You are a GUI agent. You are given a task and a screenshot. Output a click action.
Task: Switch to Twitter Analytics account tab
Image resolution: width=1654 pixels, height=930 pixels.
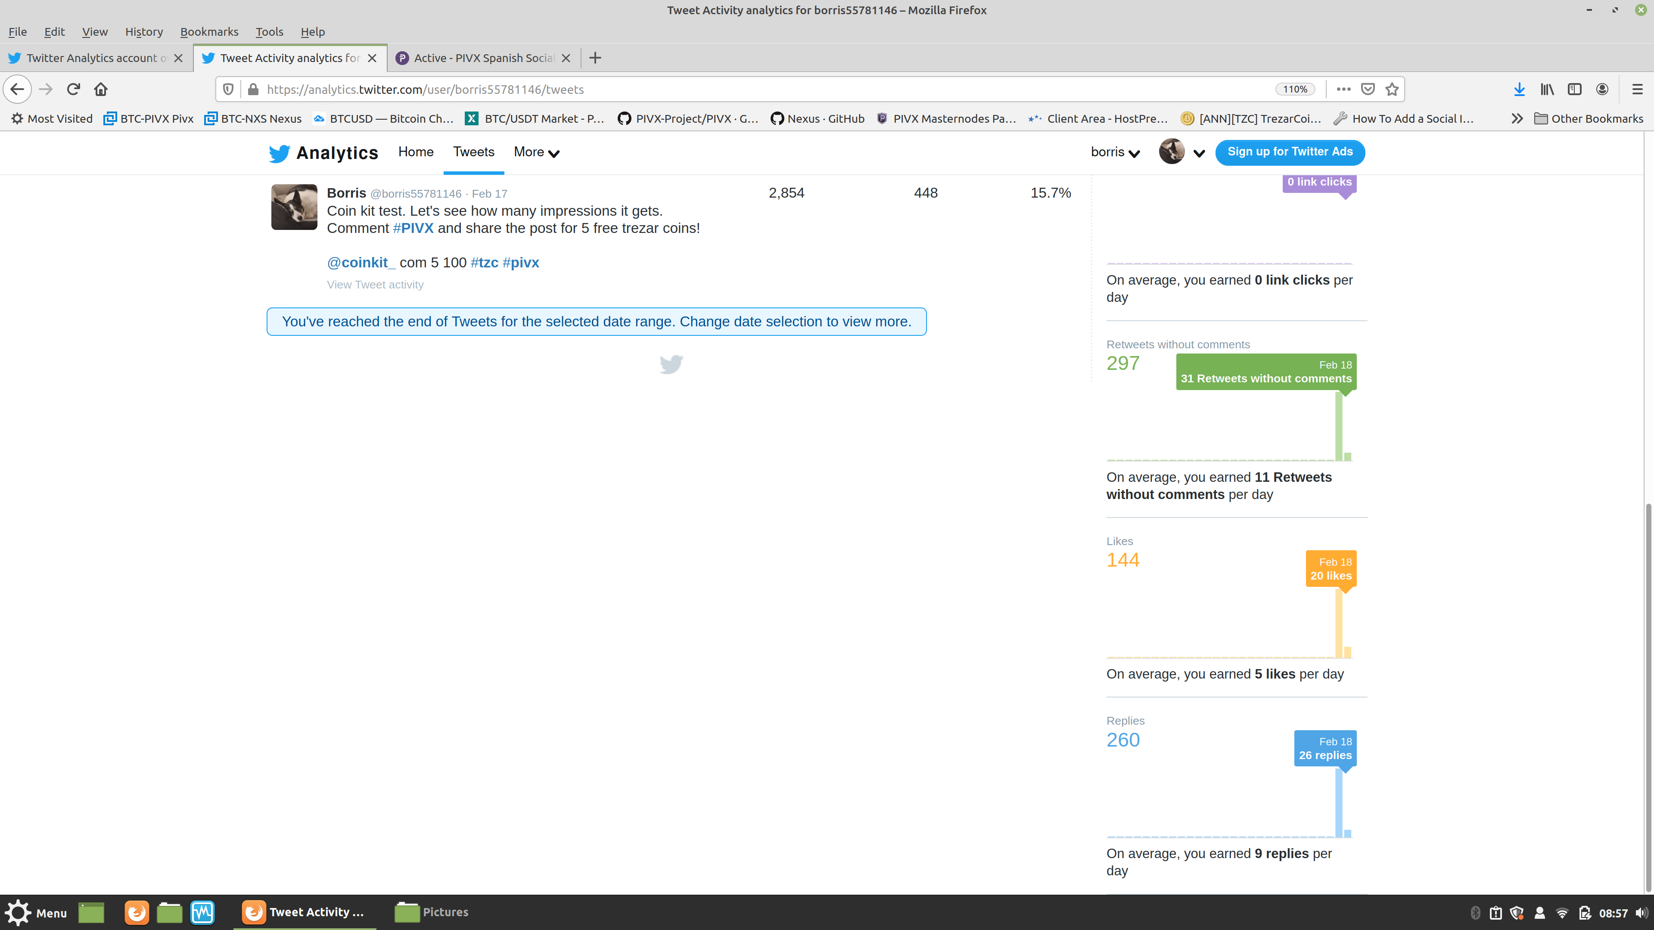pyautogui.click(x=96, y=58)
